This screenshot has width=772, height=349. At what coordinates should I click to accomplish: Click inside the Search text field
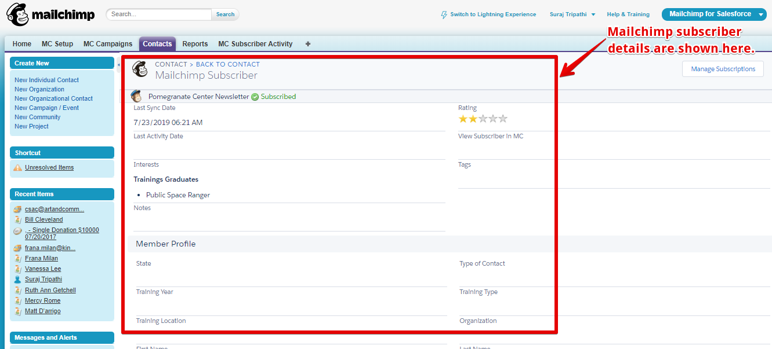158,14
